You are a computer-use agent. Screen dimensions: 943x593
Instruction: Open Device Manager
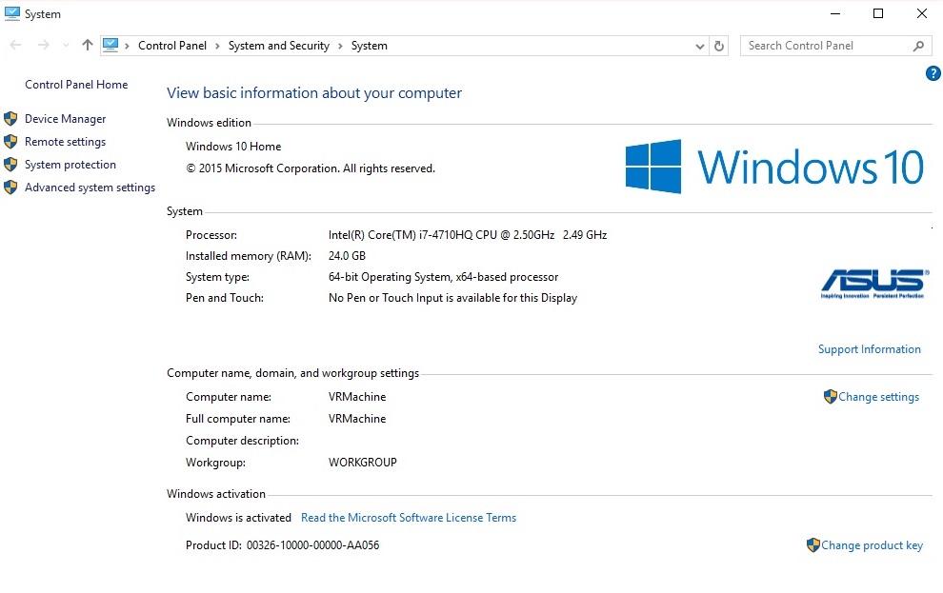[x=65, y=119]
